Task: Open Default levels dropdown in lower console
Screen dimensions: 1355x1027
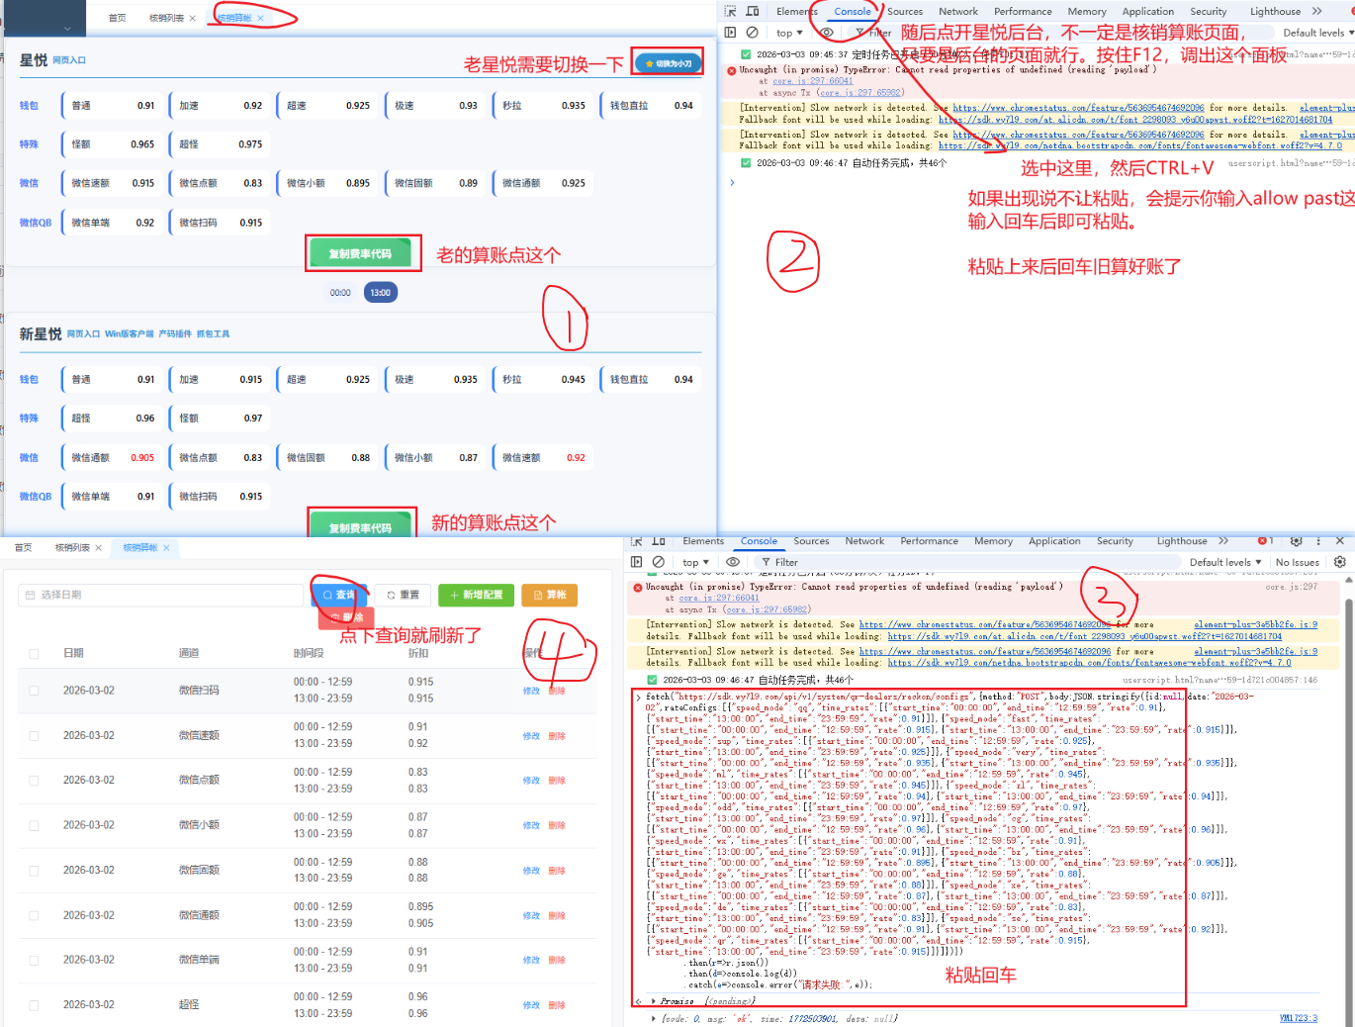Action: click(1225, 562)
